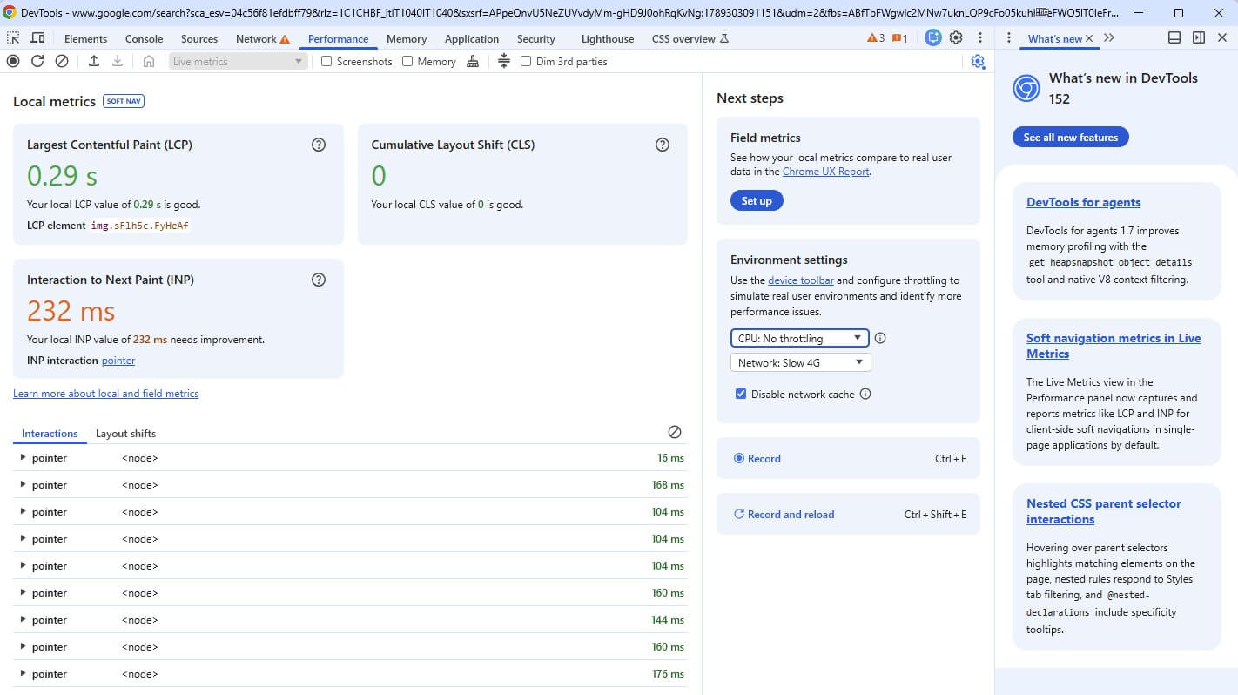Click the collect garbage broom icon

(x=473, y=61)
